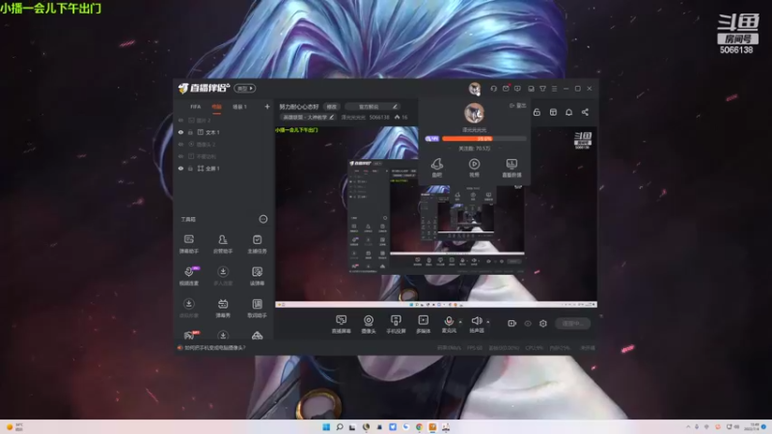
Task: Toggle eye of the fourth greyed layer row
Action: click(180, 156)
